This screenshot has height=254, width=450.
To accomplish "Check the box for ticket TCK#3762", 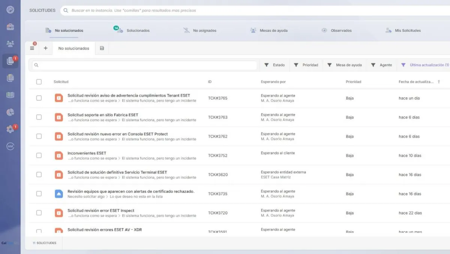I will 39,136.
